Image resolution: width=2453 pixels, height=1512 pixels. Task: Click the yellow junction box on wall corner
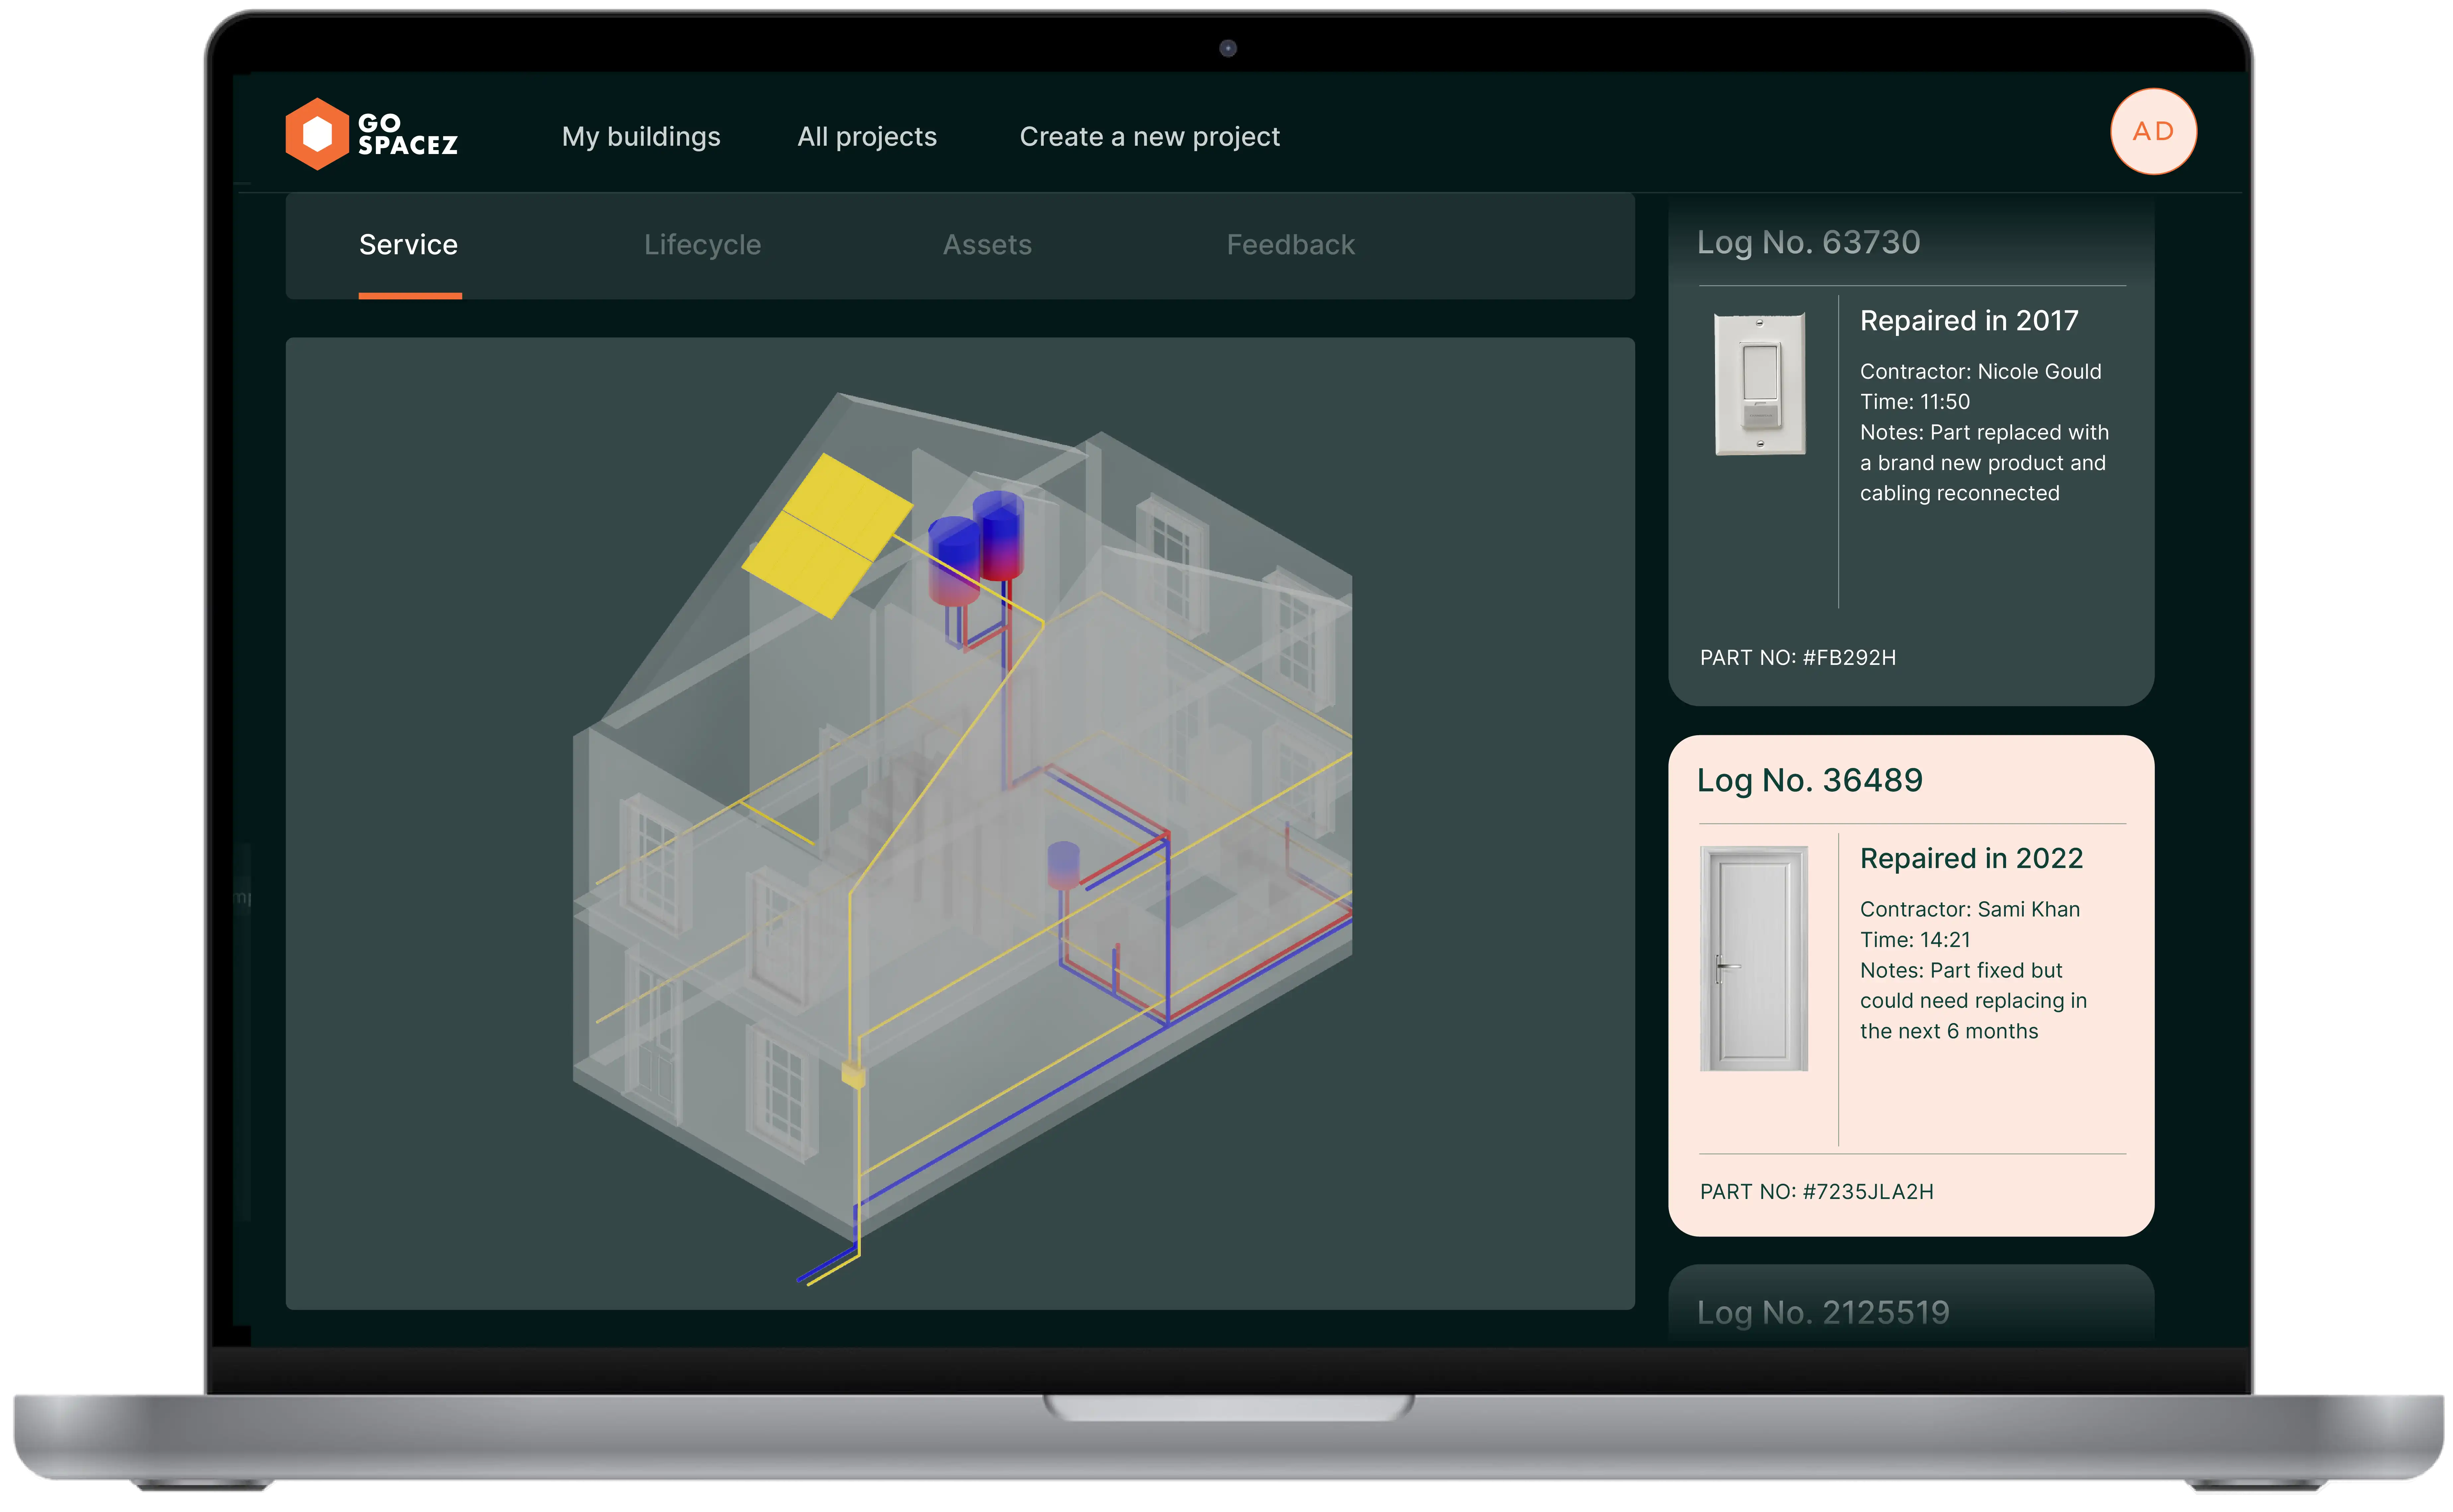pyautogui.click(x=853, y=1075)
